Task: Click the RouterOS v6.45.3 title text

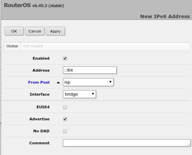Action: click(x=34, y=5)
